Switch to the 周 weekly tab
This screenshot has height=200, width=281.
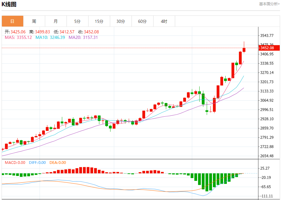coord(34,21)
